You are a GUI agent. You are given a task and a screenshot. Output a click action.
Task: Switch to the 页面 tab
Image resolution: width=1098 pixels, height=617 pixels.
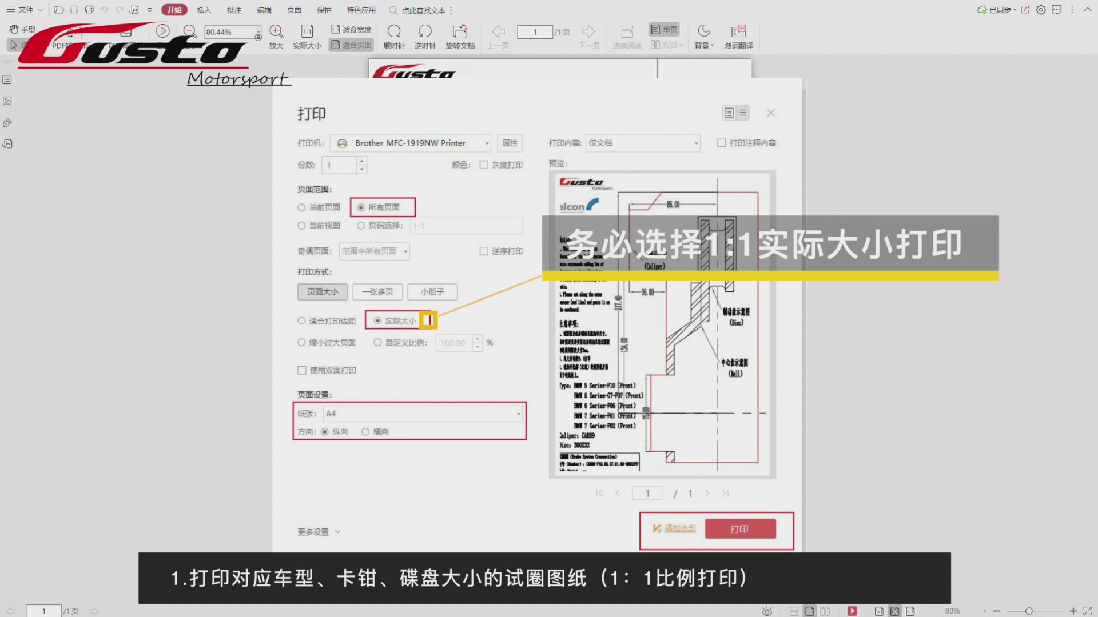[x=294, y=10]
